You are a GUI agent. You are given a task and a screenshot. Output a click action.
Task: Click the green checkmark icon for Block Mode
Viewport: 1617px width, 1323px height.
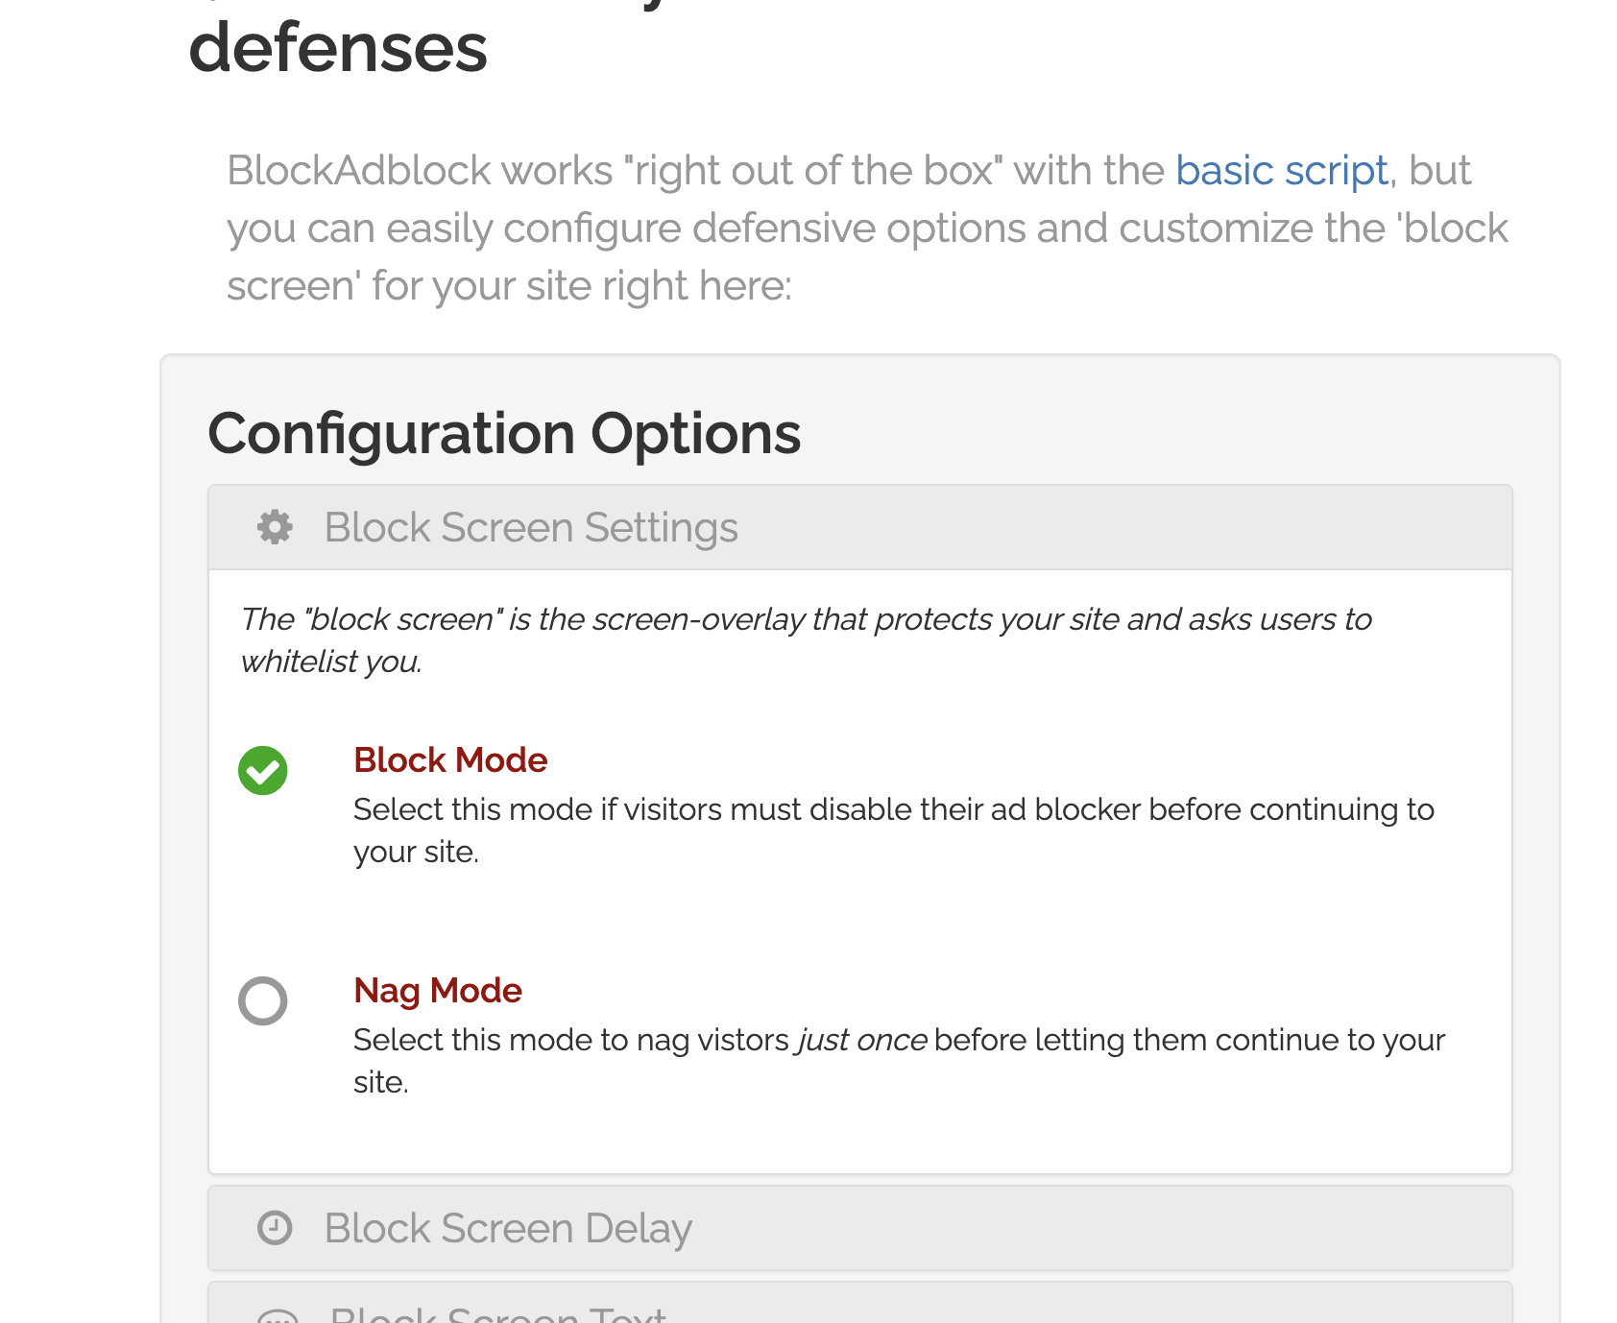(262, 771)
